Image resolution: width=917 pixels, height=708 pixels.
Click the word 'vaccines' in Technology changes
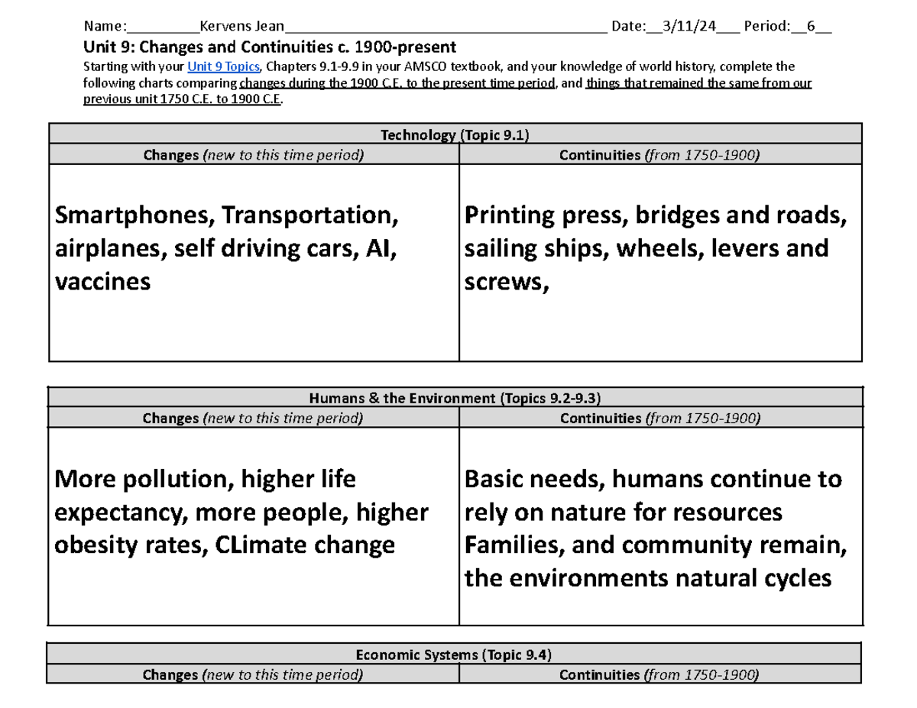click(x=102, y=282)
